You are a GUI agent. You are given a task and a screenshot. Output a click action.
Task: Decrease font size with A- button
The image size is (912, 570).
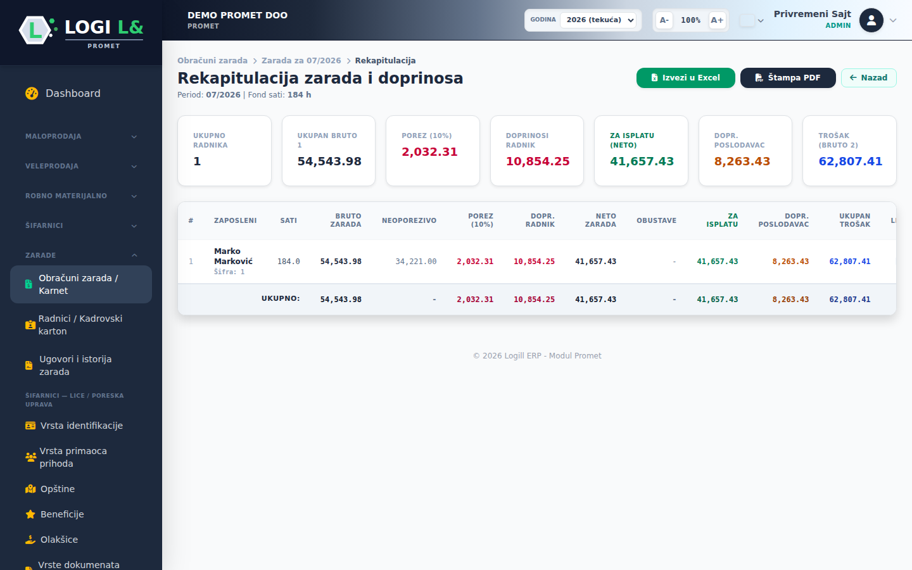[664, 20]
